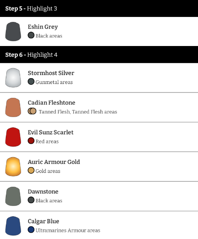The height and width of the screenshot is (239, 198).
Task: Click the double Tanned Flesh color dots
Action: coord(32,111)
